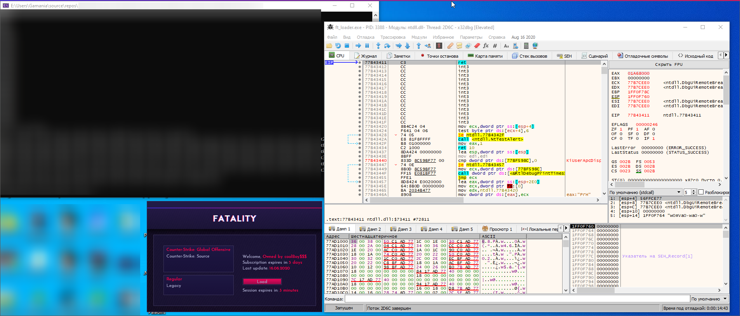Image resolution: width=740 pixels, height=316 pixels.
Task: Toggle breakpoint bullet at address 77B43437
Action: pyautogui.click(x=360, y=152)
